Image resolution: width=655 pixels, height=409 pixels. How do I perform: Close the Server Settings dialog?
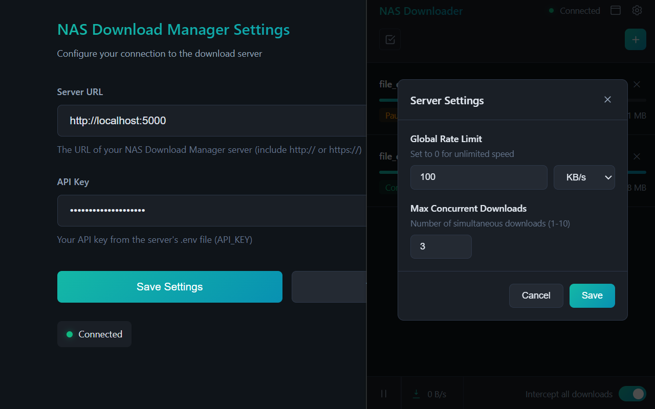pyautogui.click(x=607, y=100)
